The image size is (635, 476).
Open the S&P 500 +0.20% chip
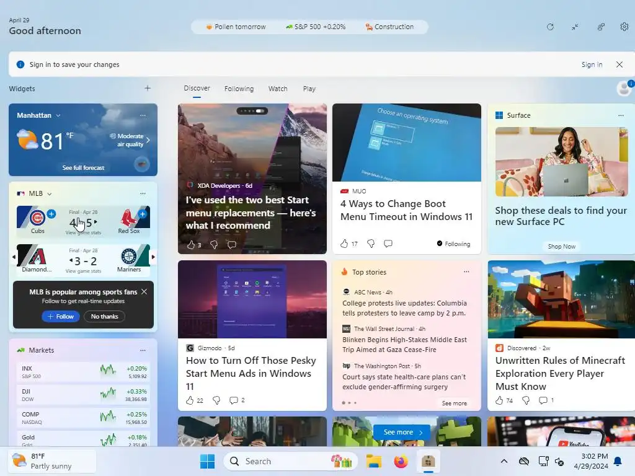[x=316, y=27]
